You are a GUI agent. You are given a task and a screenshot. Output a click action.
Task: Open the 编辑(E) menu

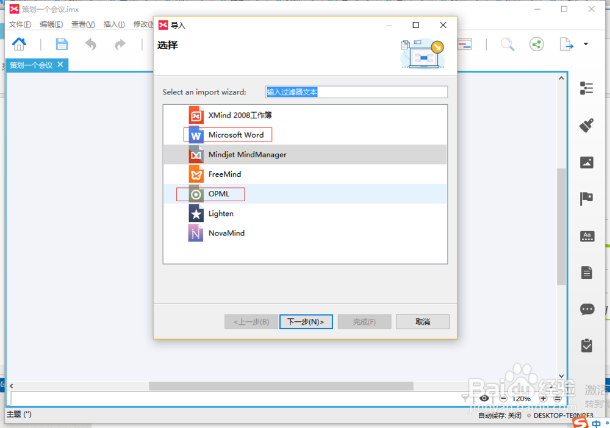tap(51, 24)
